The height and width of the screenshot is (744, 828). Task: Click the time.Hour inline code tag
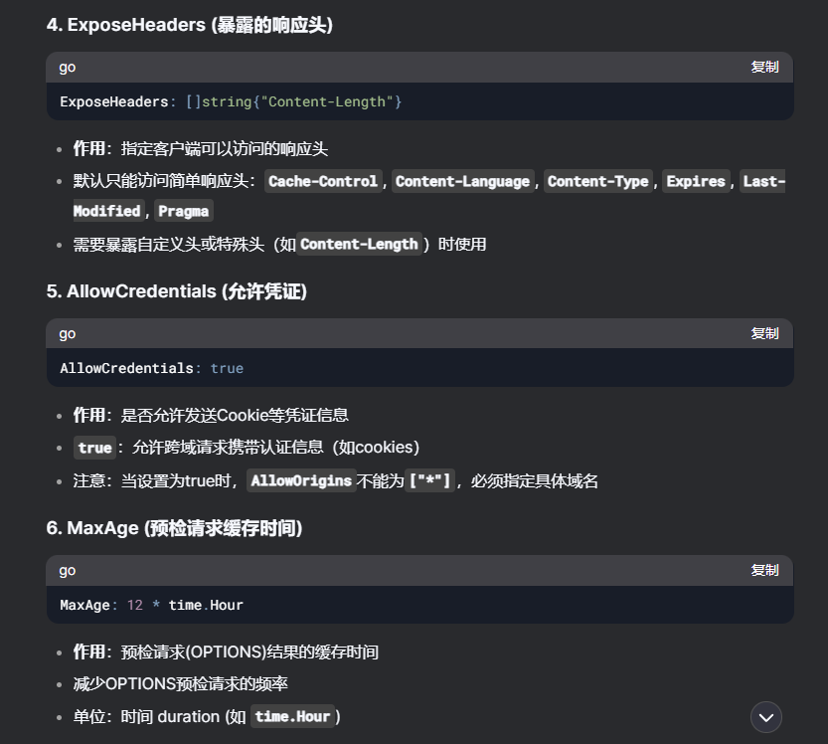point(292,716)
